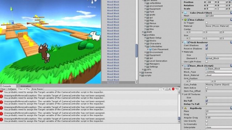Click the Managers folder icon
Viewport: 232px width, 130px height.
coord(148,64)
